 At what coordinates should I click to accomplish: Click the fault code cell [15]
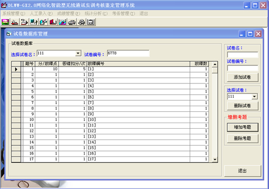pos(139,148)
